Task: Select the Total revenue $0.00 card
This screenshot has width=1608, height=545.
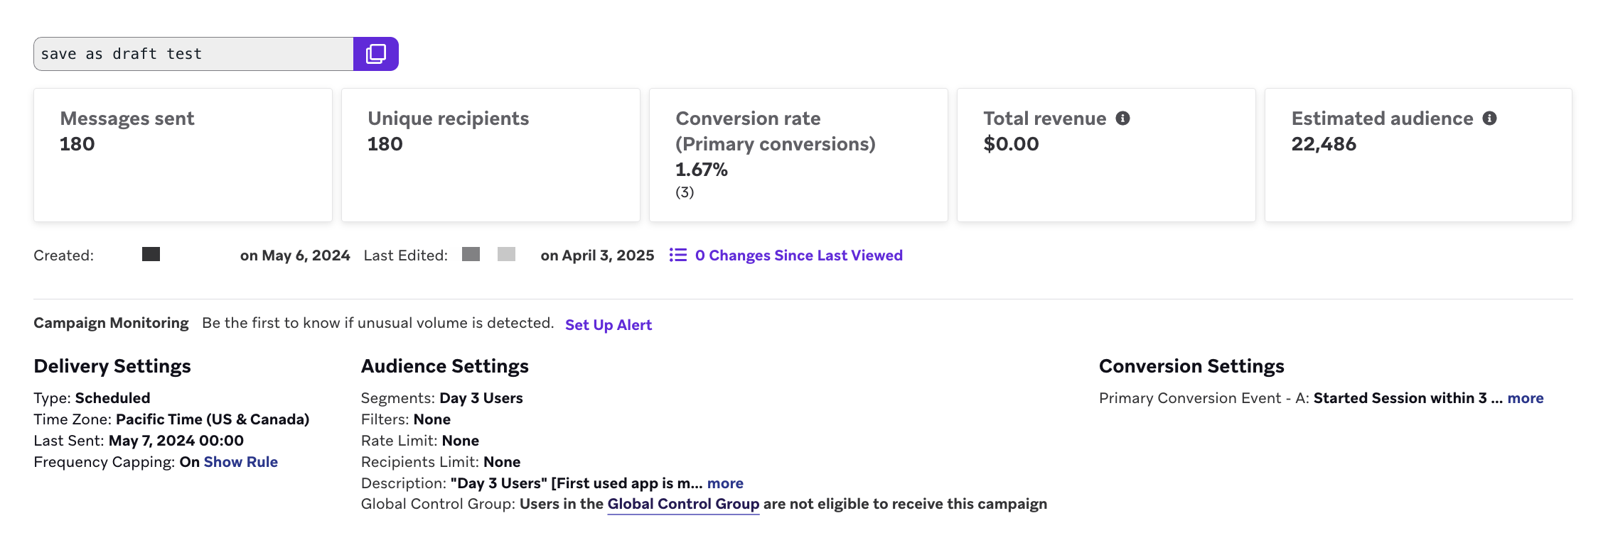Action: click(x=1106, y=155)
